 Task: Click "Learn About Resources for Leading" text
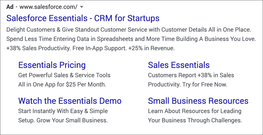click(194, 111)
